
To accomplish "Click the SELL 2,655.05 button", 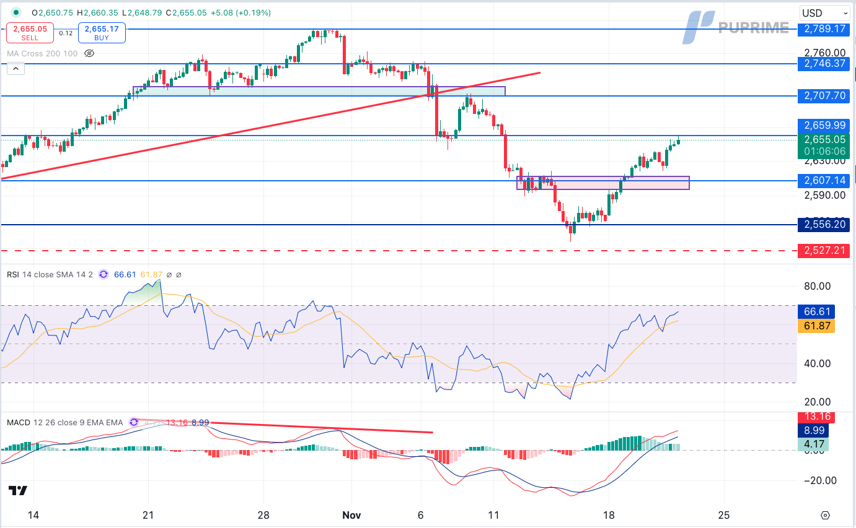I will tap(29, 33).
